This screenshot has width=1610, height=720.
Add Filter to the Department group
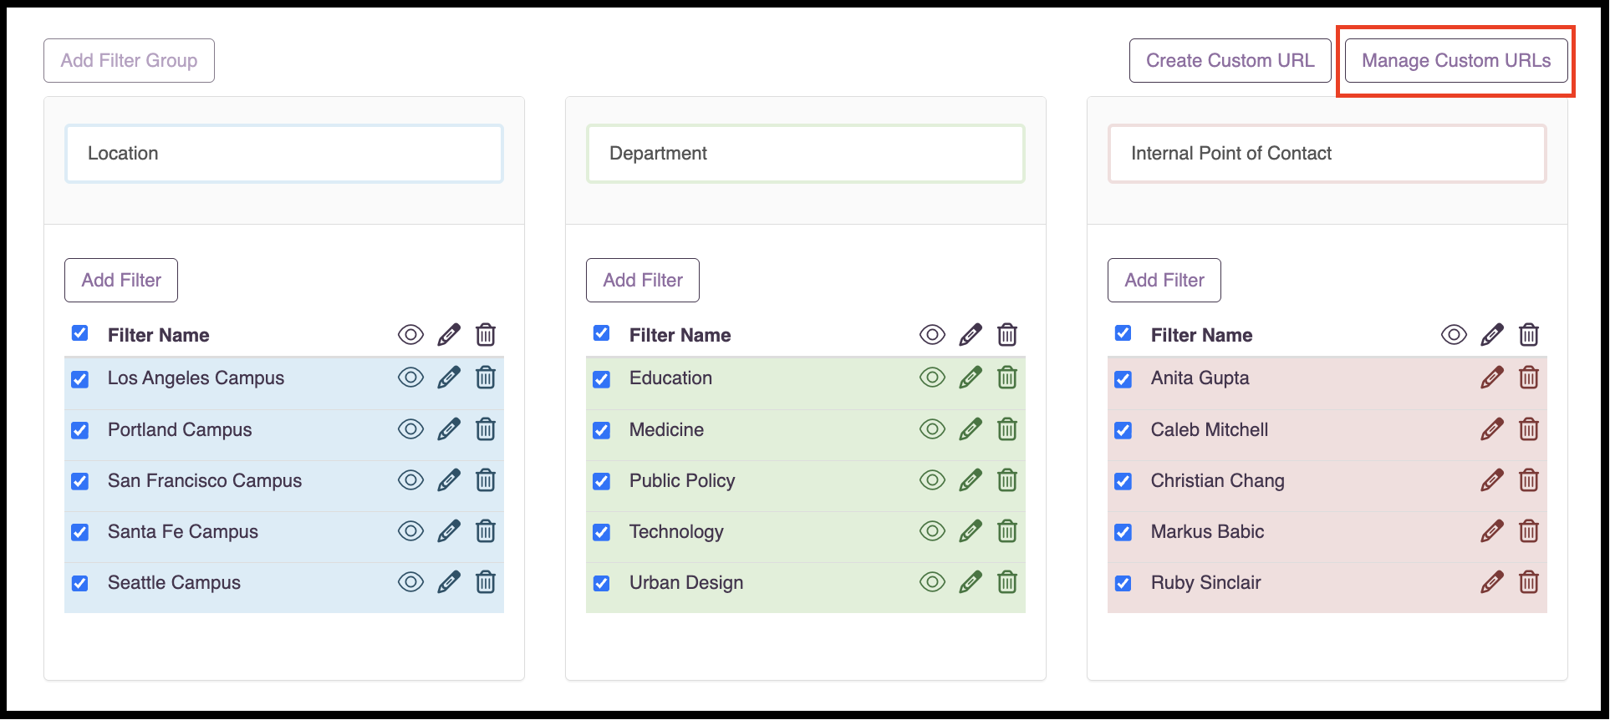(x=643, y=280)
